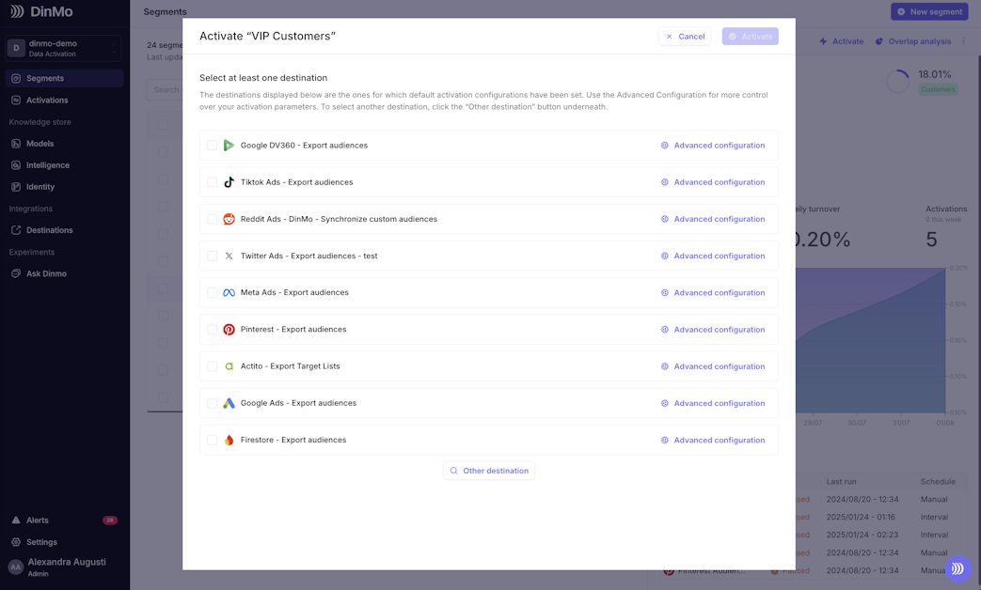Click the Pinterest logo icon
Viewport: 981px width, 590px height.
coord(229,330)
